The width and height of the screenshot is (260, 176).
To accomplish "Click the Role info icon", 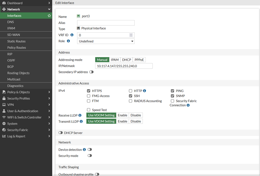I will (68, 41).
